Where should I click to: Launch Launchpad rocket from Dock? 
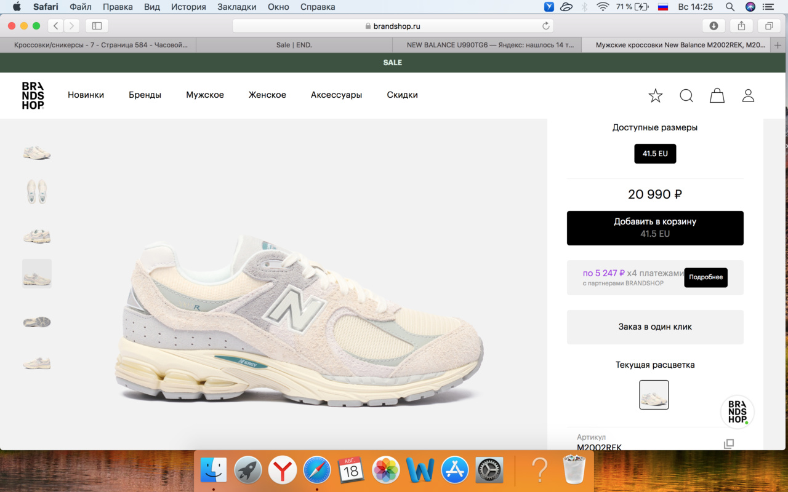pyautogui.click(x=249, y=470)
